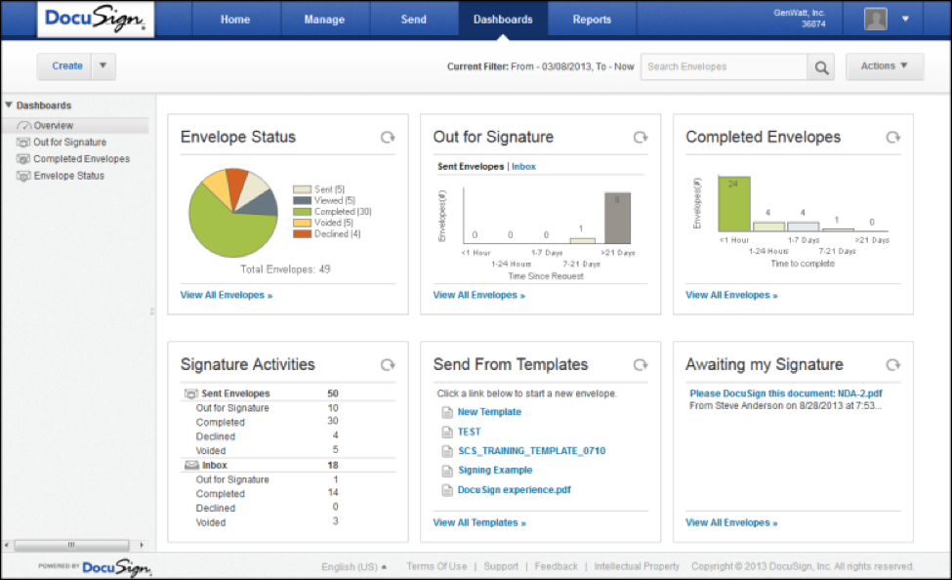The image size is (952, 580).
Task: Expand the Create dropdown arrow
Action: point(103,65)
